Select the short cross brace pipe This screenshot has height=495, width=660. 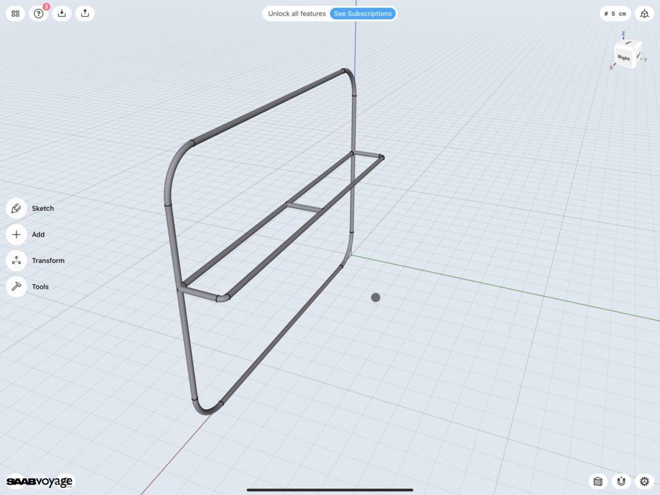tap(304, 208)
